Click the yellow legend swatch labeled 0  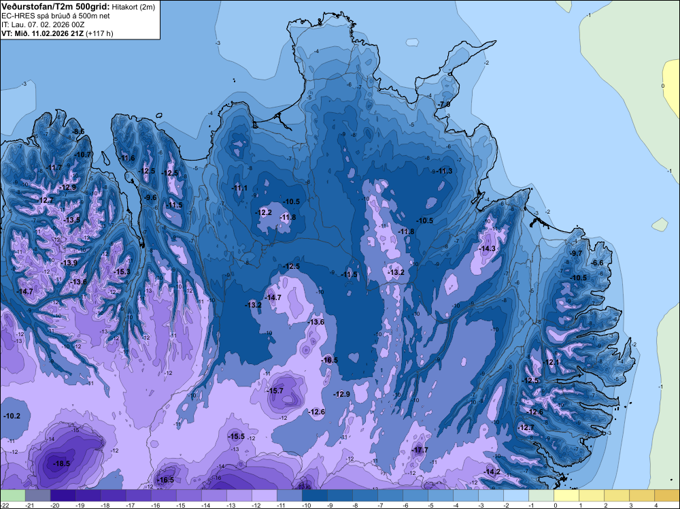pyautogui.click(x=566, y=495)
